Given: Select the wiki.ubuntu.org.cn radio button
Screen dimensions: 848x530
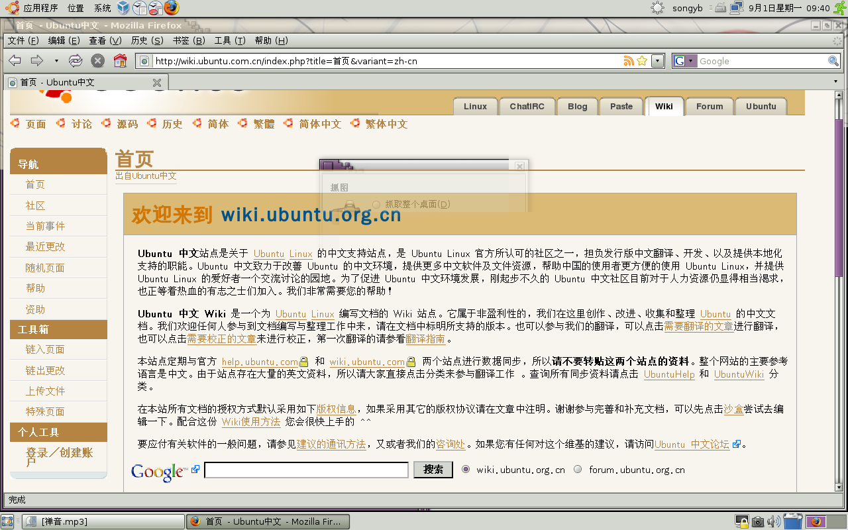Looking at the screenshot, I should point(466,469).
